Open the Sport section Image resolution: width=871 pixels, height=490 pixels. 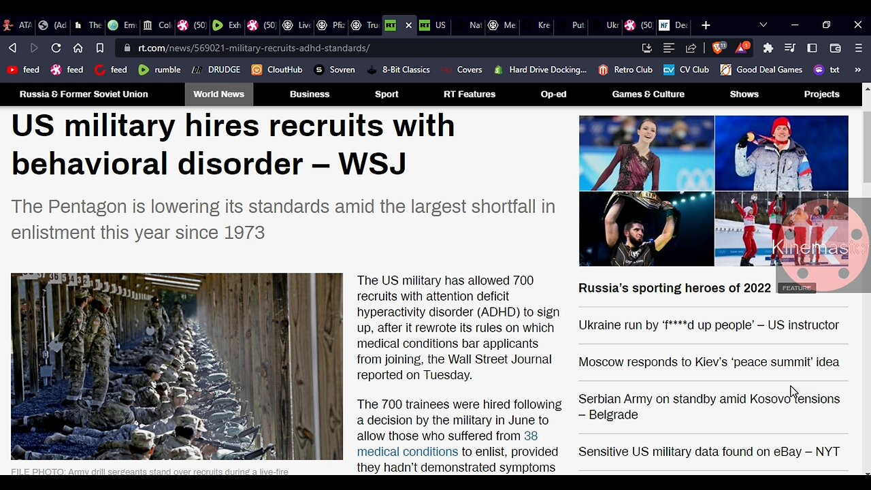(x=387, y=94)
